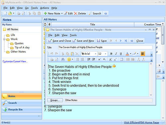Open the highlight color dropdown arrow
The height and width of the screenshot is (125, 166).
coord(138,54)
